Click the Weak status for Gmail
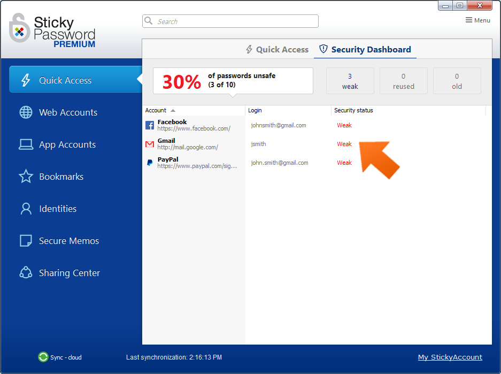 [x=344, y=144]
